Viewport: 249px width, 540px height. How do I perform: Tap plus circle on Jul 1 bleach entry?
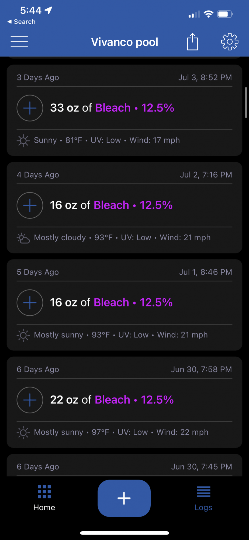[30, 302]
